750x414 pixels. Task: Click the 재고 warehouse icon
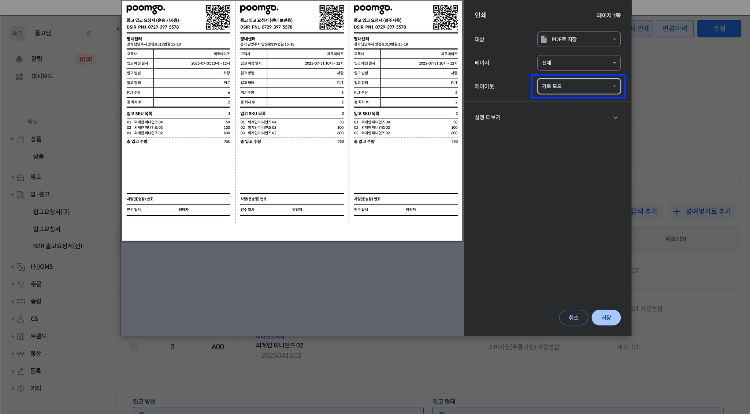click(x=21, y=177)
